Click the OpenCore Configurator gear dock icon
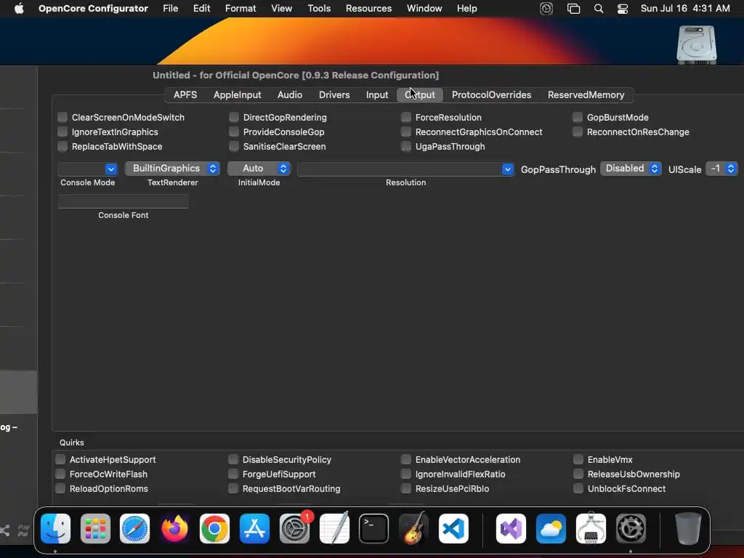The image size is (744, 558). 631,528
